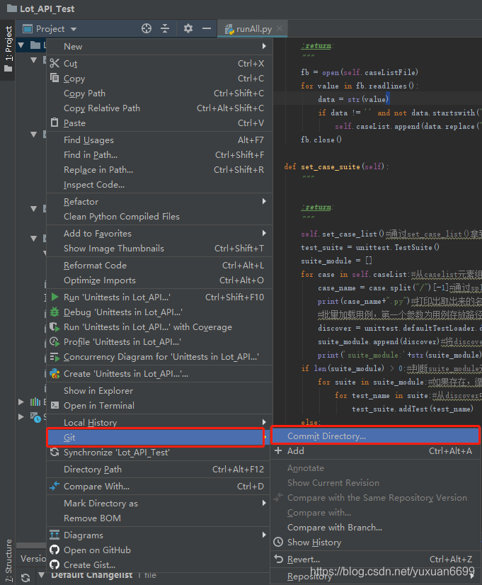Screen dimensions: 482x585
Task: Expand the New submenu arrow
Action: 264,46
